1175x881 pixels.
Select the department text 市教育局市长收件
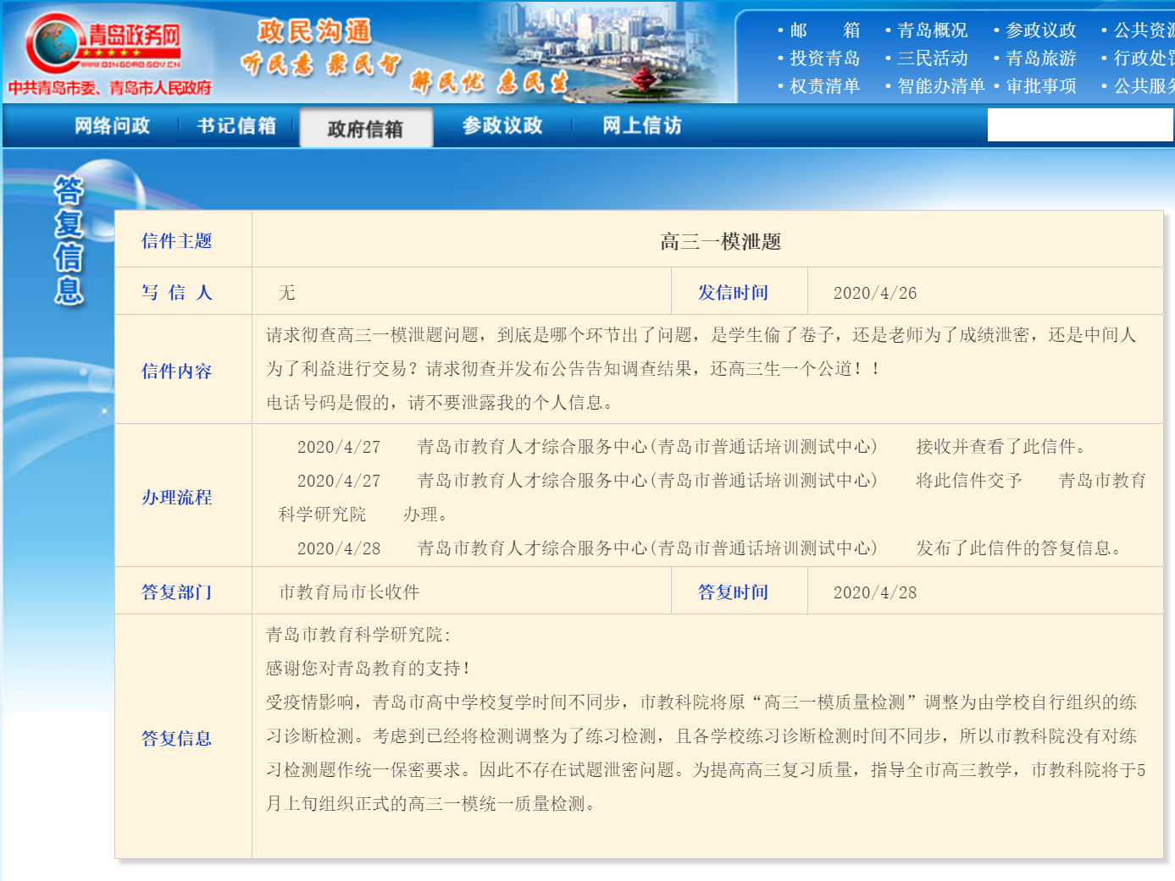click(349, 592)
